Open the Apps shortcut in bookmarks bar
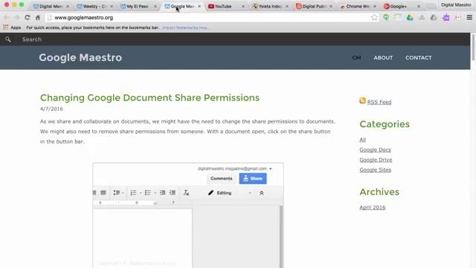476x268 pixels. tap(12, 28)
